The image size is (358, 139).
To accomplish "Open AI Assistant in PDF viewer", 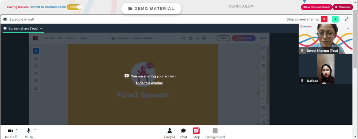I will (x=244, y=38).
